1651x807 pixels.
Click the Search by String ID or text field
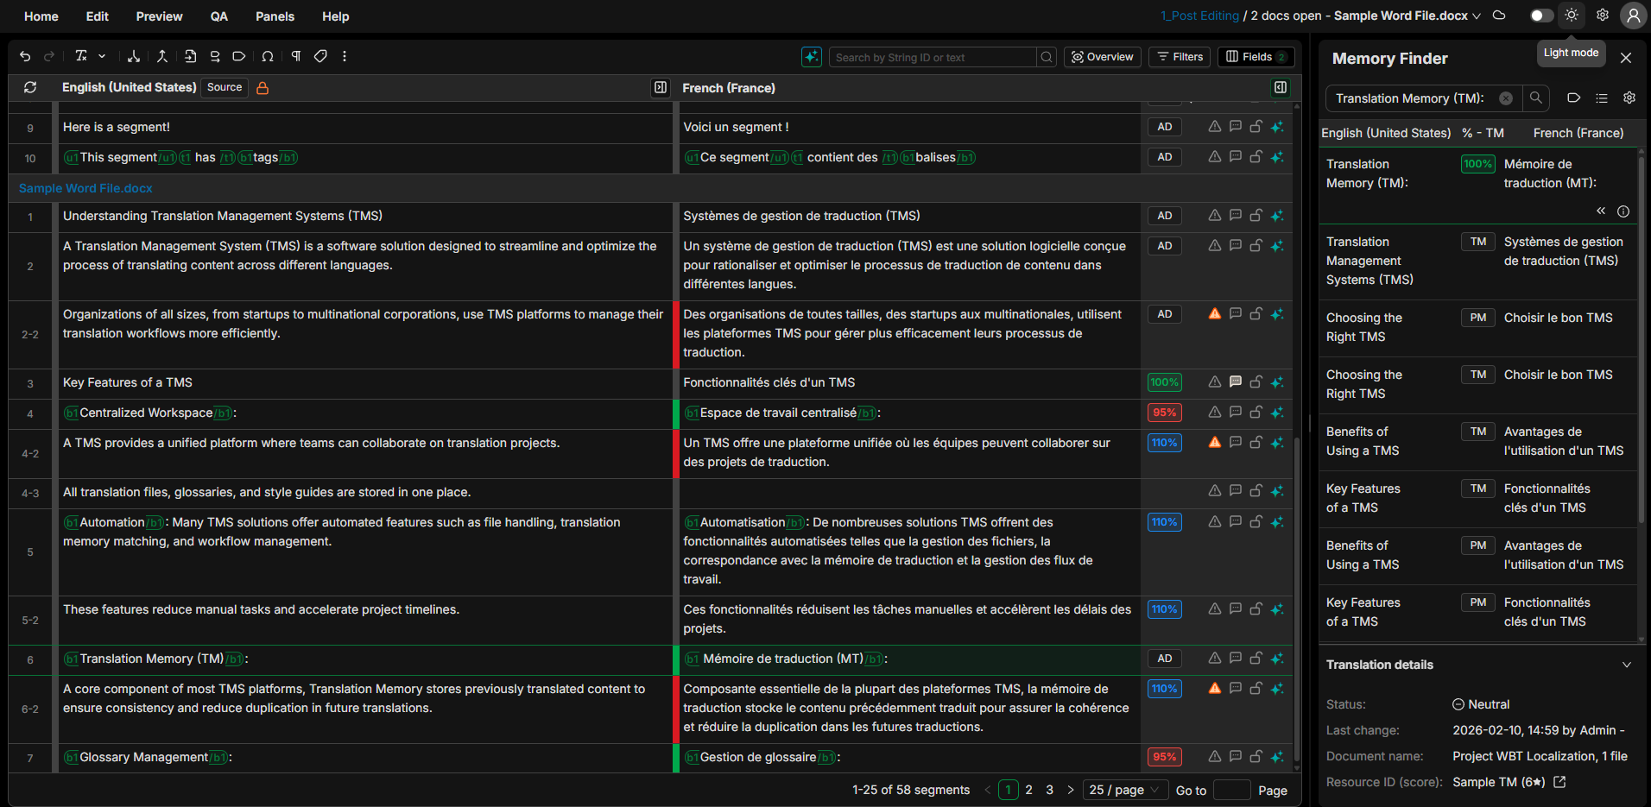933,57
